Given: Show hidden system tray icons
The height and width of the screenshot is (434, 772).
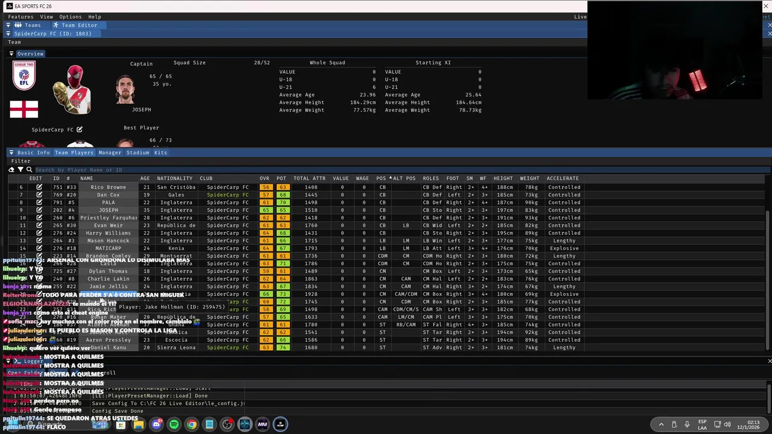Looking at the screenshot, I should (x=661, y=424).
